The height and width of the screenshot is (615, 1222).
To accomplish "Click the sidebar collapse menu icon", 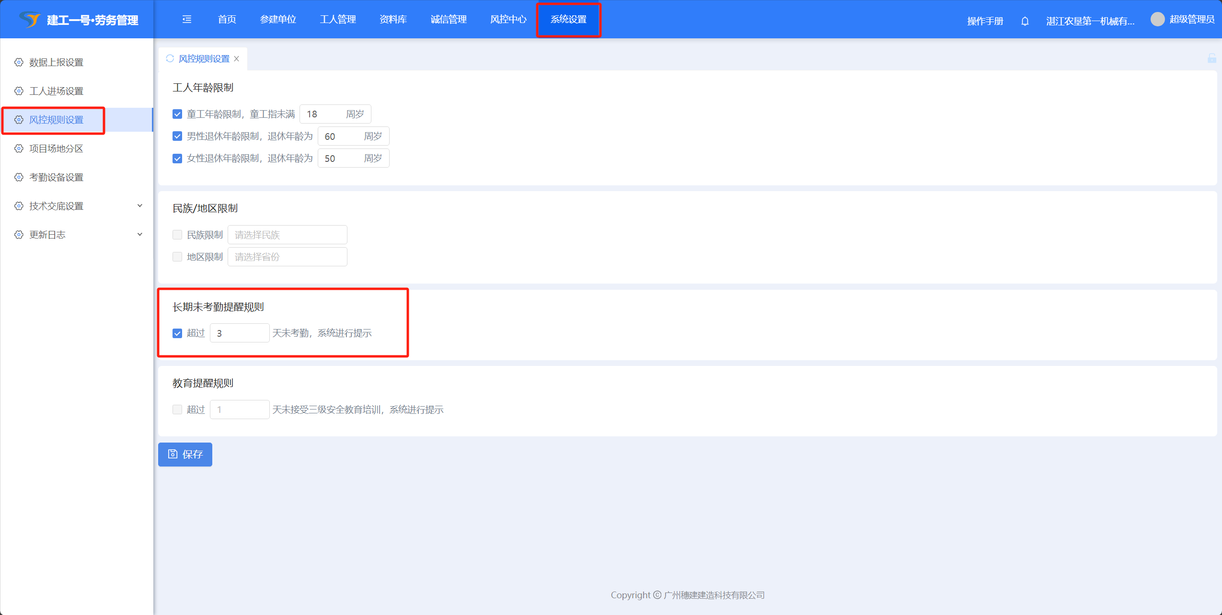I will click(187, 19).
